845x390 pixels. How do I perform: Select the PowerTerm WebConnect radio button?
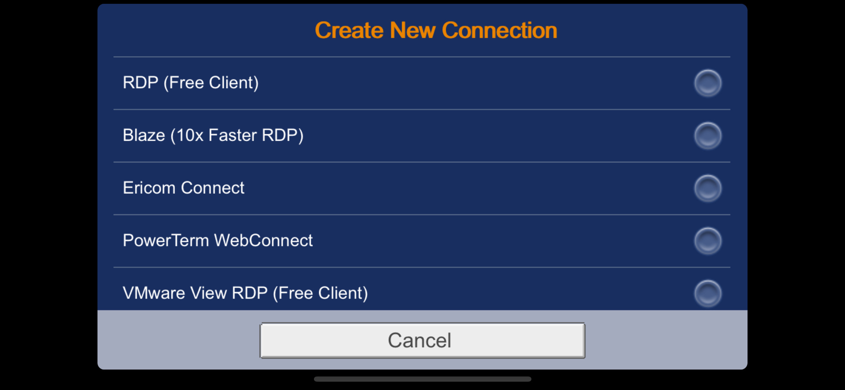[708, 241]
